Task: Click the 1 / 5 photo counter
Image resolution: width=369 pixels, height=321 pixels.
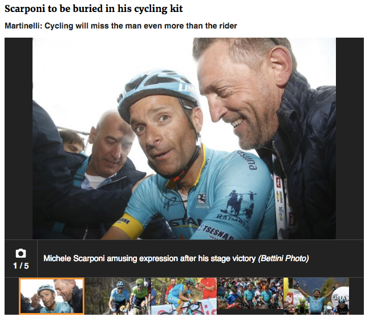Action: click(x=21, y=266)
